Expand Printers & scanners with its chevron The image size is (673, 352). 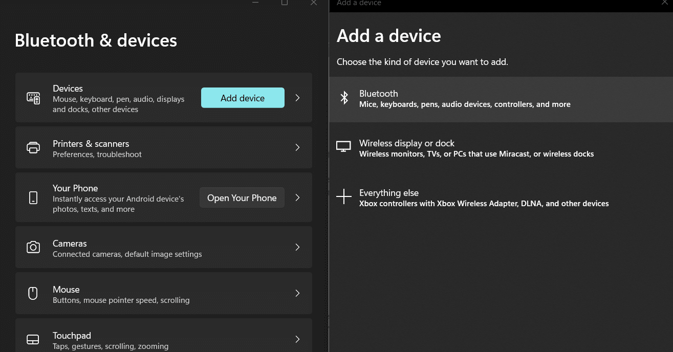[297, 147]
